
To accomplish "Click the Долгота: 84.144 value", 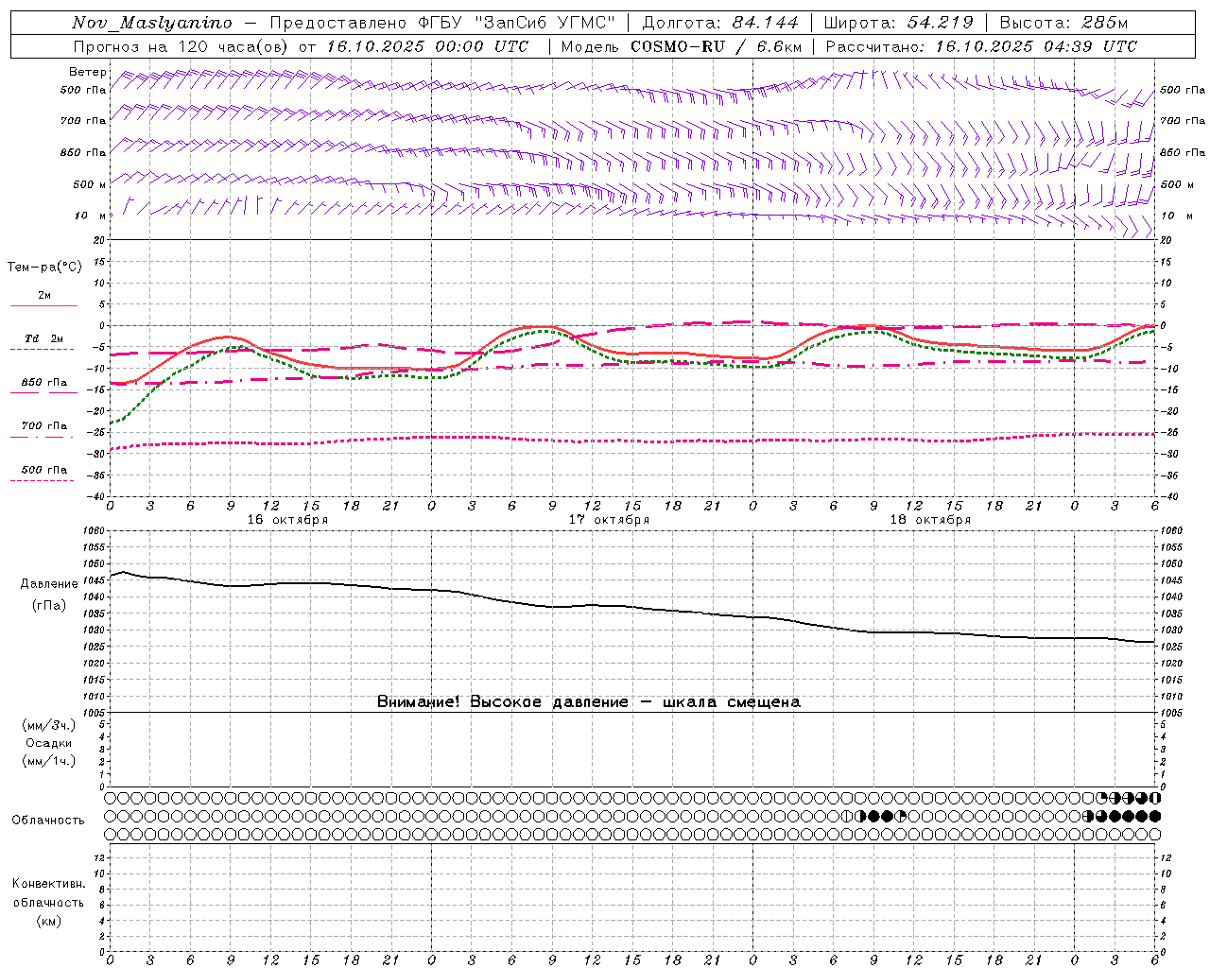I will point(719,23).
